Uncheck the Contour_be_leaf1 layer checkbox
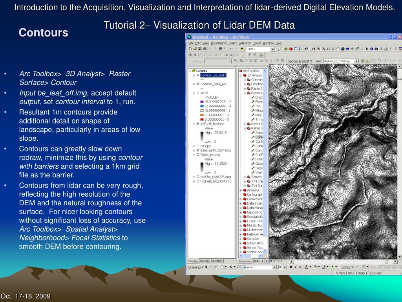Viewport: 402px width, 302px height. click(198, 75)
